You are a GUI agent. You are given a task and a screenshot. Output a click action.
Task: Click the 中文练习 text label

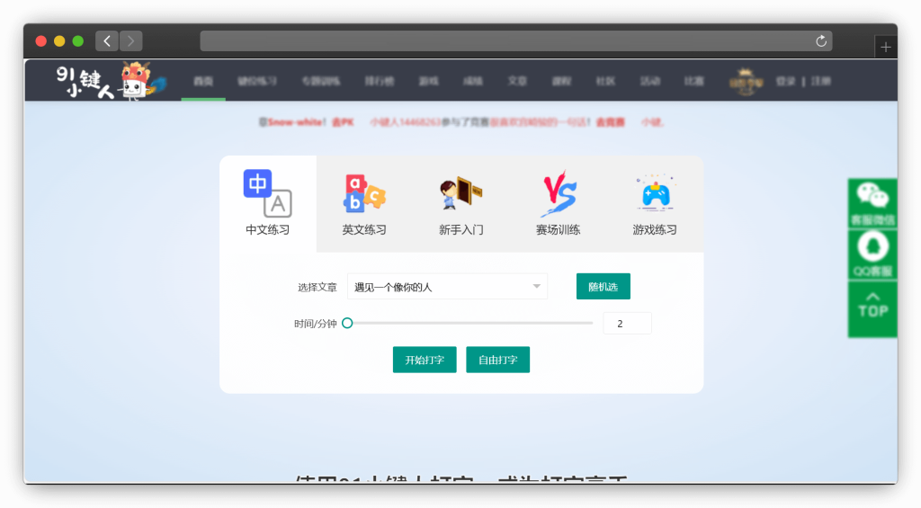(268, 229)
